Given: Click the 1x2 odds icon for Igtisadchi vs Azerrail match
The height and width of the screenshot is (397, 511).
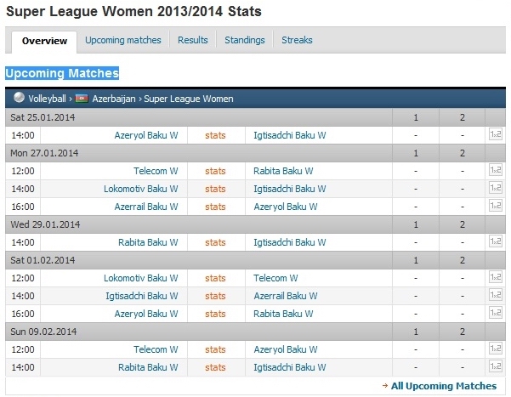Looking at the screenshot, I should click(496, 296).
